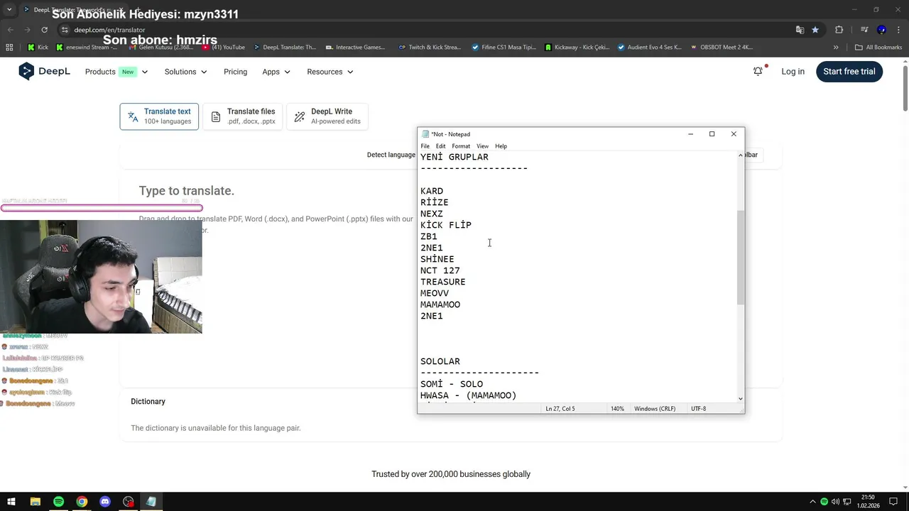Click the TREASURE line in Notepad
The height and width of the screenshot is (511, 909).
coord(442,282)
